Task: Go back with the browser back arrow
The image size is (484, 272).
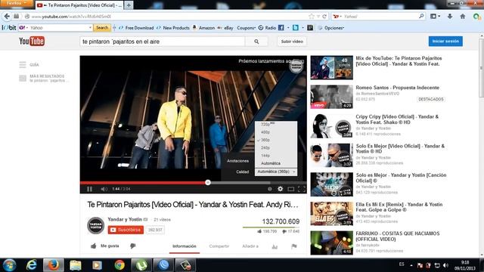Action: 7,17
